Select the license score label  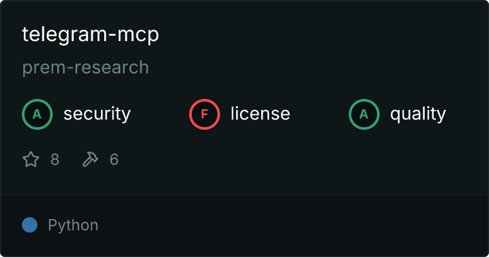point(261,113)
